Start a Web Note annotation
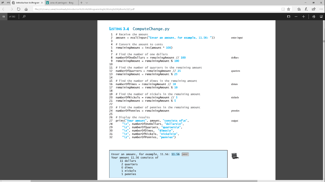This screenshot has width=325, height=182. 306,9
